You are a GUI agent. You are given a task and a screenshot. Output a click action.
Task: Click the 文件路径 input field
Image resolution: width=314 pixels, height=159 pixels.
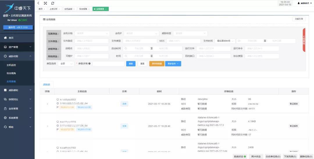(x=92, y=41)
